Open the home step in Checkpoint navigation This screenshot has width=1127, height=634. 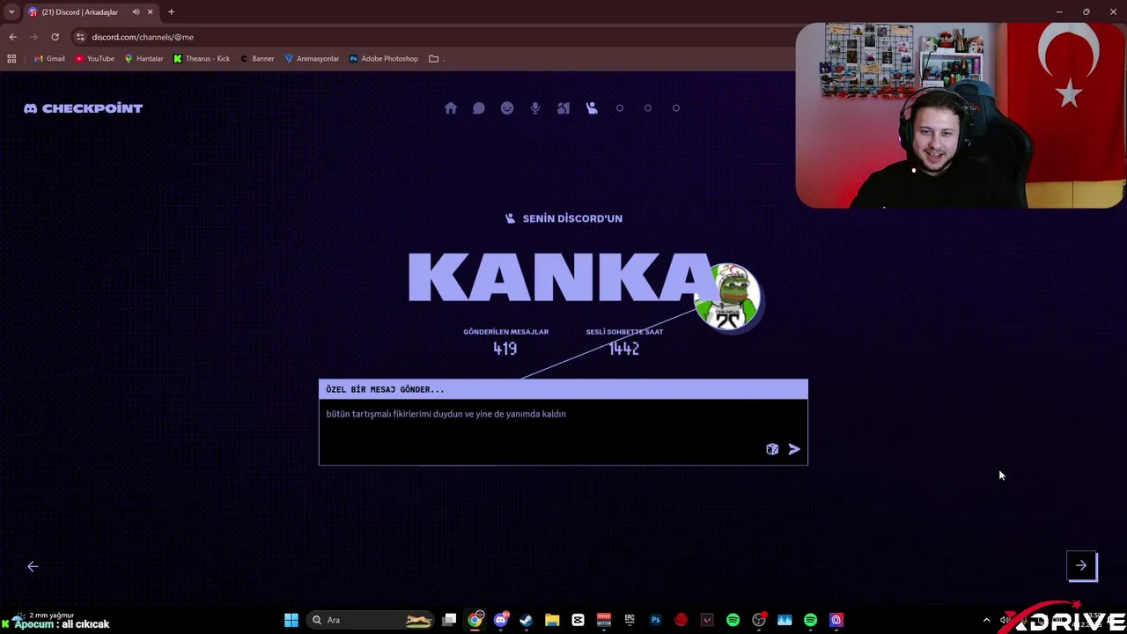point(451,108)
